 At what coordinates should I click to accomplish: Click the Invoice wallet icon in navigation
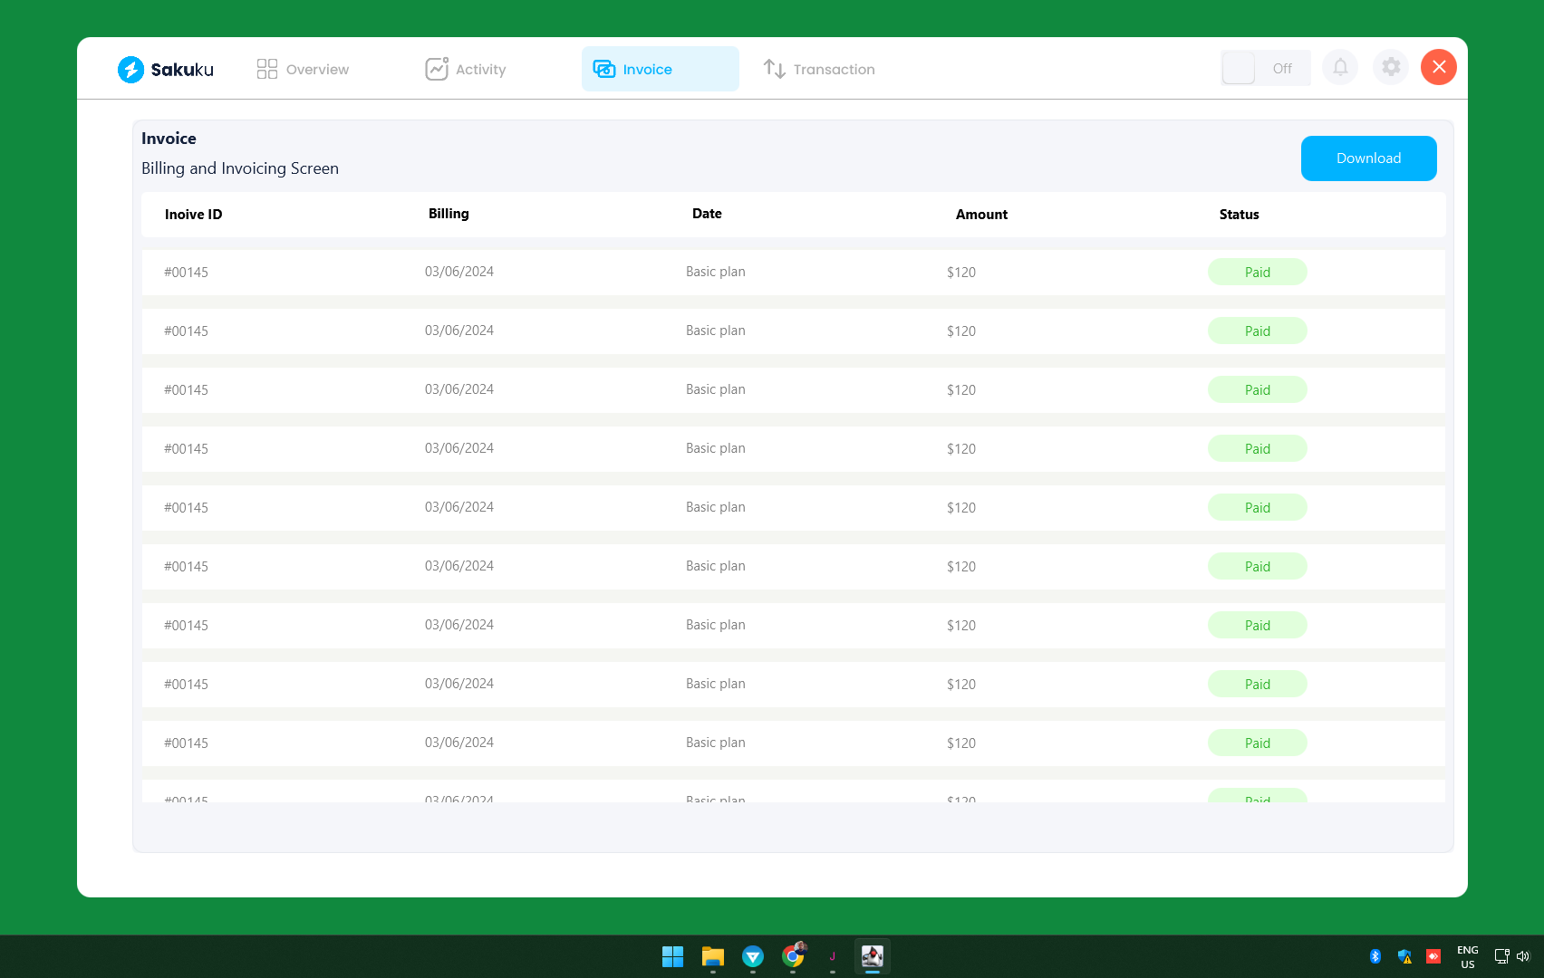point(603,69)
